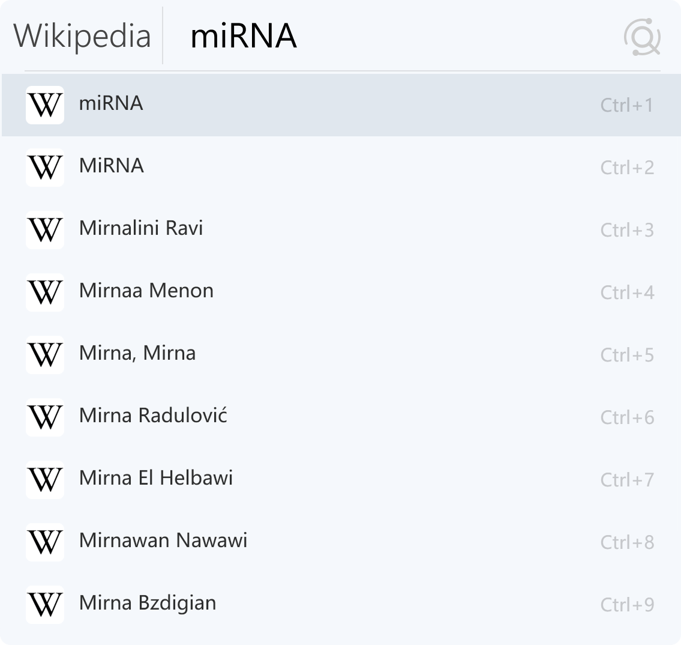Viewport: 681px width, 645px height.
Task: Select the Mirna El Helbawi result
Action: coord(341,480)
